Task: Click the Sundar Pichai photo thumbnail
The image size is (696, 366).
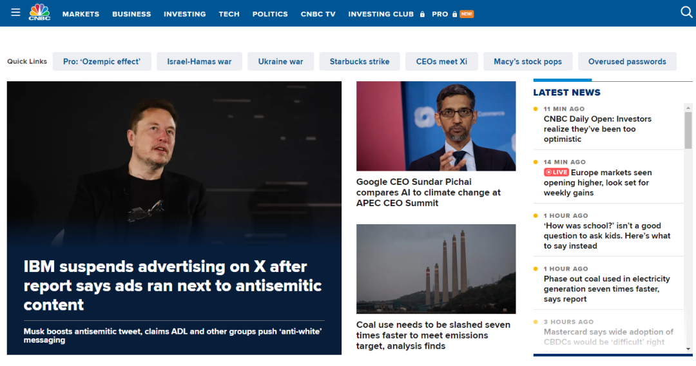Action: [436, 126]
